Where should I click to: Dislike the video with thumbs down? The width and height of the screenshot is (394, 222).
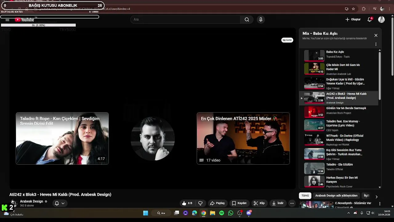pyautogui.click(x=200, y=203)
